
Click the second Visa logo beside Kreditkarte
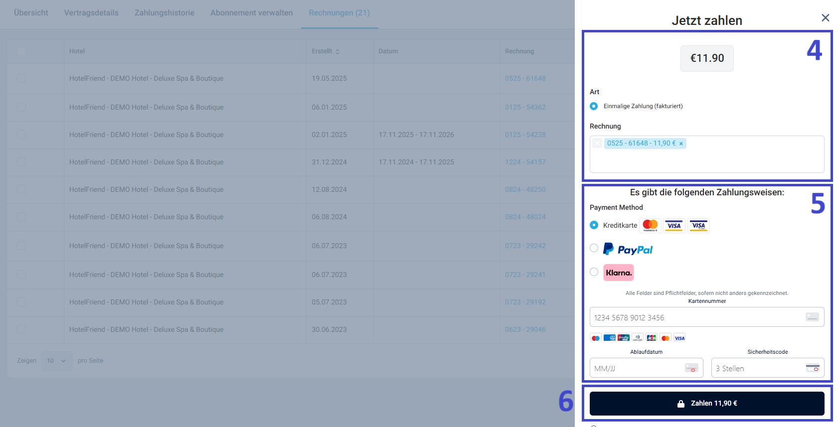click(x=698, y=225)
